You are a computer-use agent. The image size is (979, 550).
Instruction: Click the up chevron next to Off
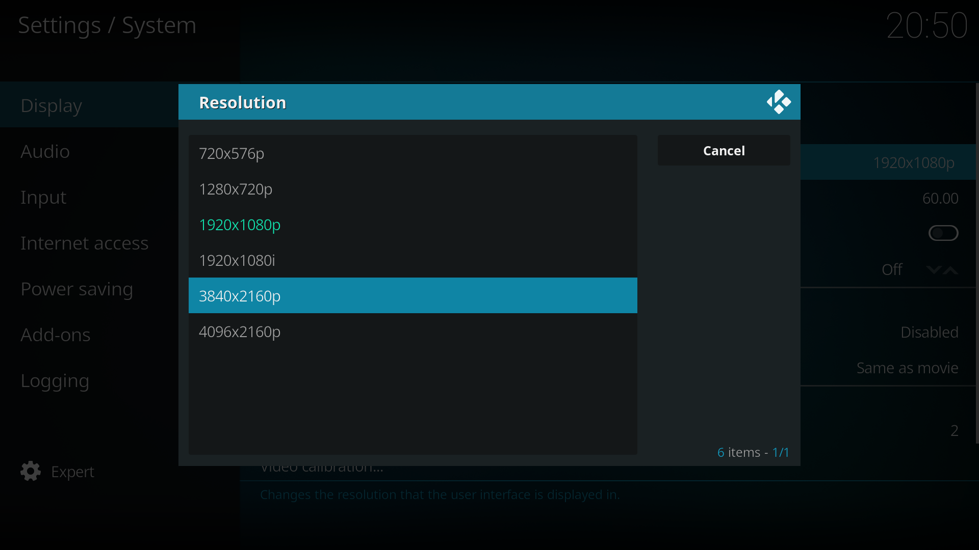pos(950,269)
